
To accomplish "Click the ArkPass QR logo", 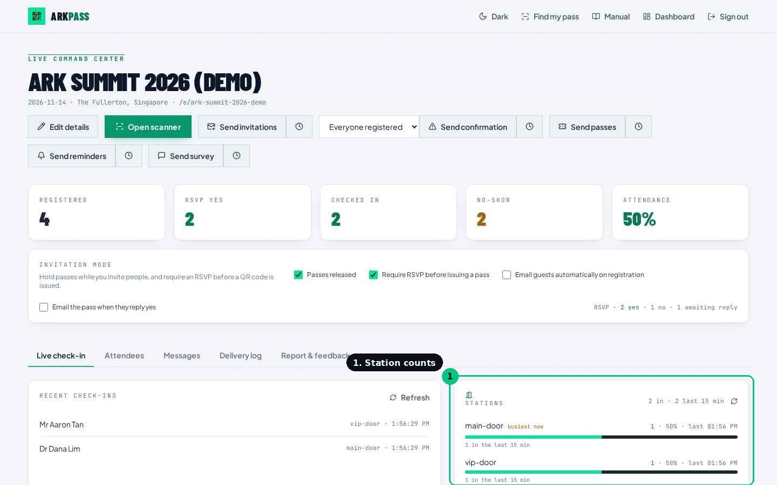I will click(37, 16).
